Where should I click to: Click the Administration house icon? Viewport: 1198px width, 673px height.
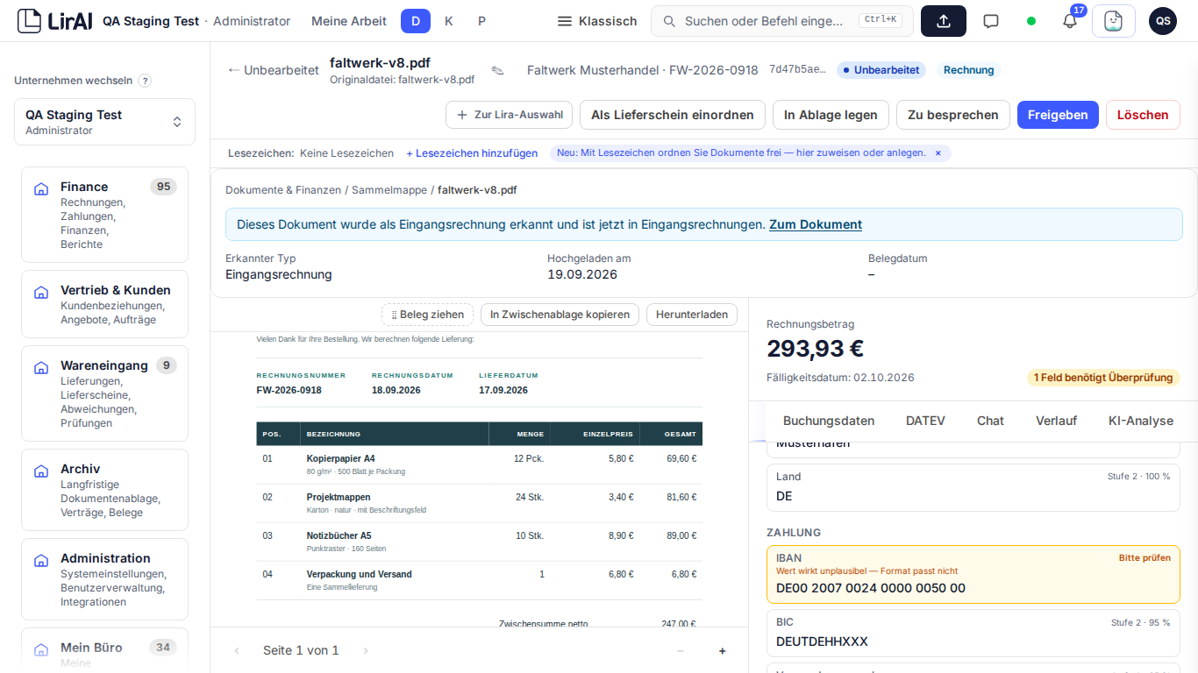[x=40, y=560]
